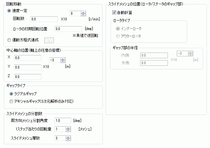Increase the 1ステップ当たりの回転量 value
Screen dimensions: 210x148
coord(68,128)
